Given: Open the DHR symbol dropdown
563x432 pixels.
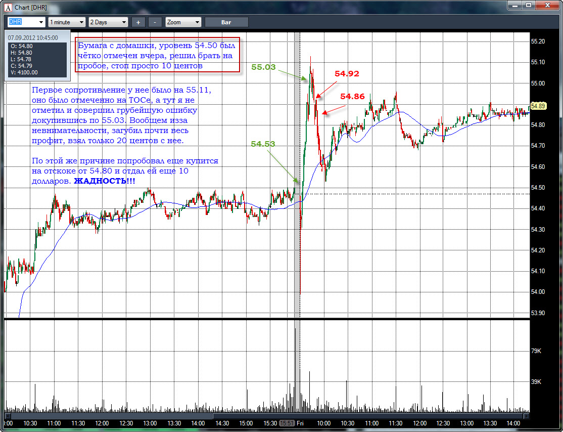Looking at the screenshot, I should pyautogui.click(x=41, y=22).
